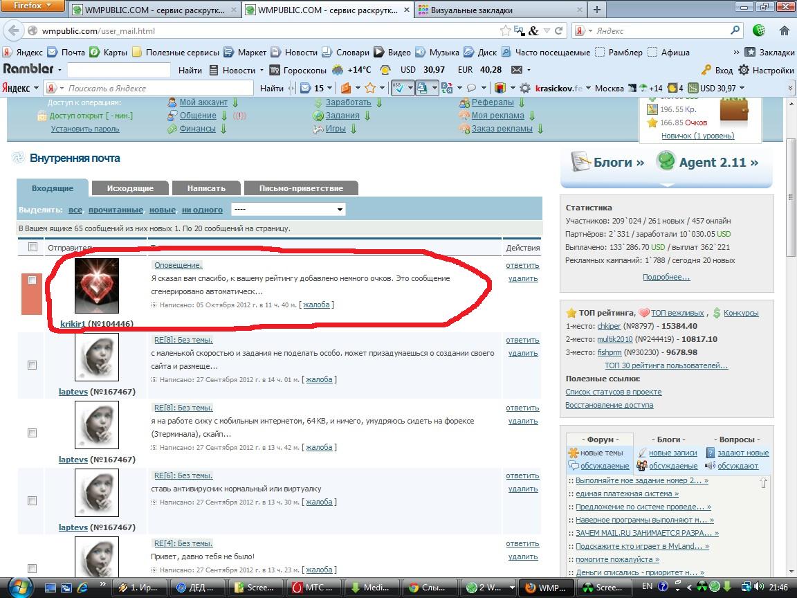Open the - Блоги - section tab
This screenshot has height=598, width=797.
668,440
